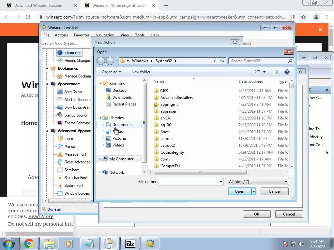
Task: Select the Menus tweak
Action: click(66, 146)
